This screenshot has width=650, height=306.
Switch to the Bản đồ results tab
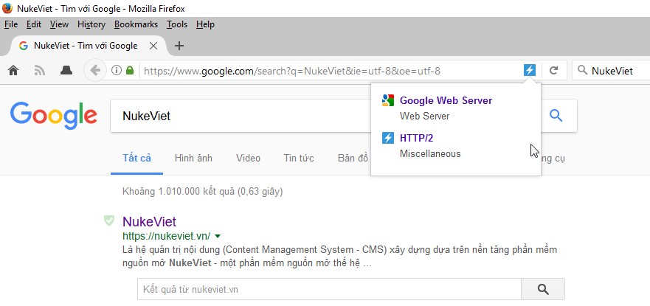coord(353,158)
